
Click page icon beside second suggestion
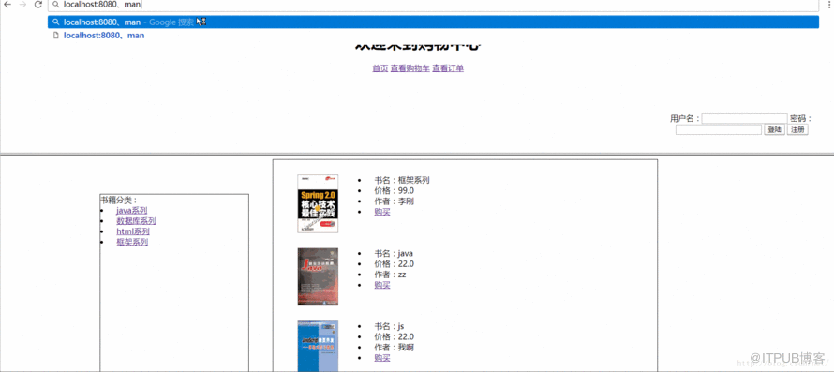coord(55,36)
